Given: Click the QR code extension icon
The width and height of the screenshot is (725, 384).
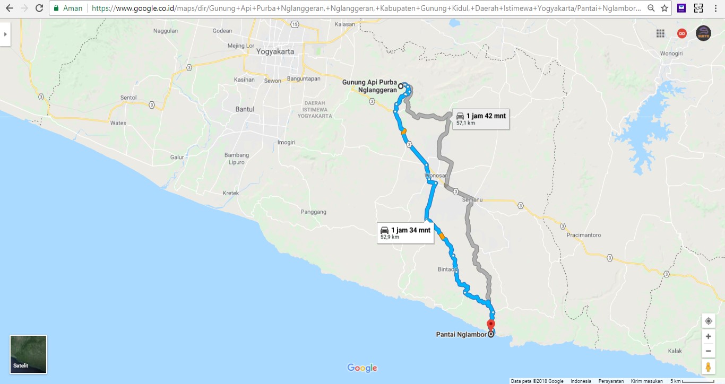Looking at the screenshot, I should pos(698,8).
